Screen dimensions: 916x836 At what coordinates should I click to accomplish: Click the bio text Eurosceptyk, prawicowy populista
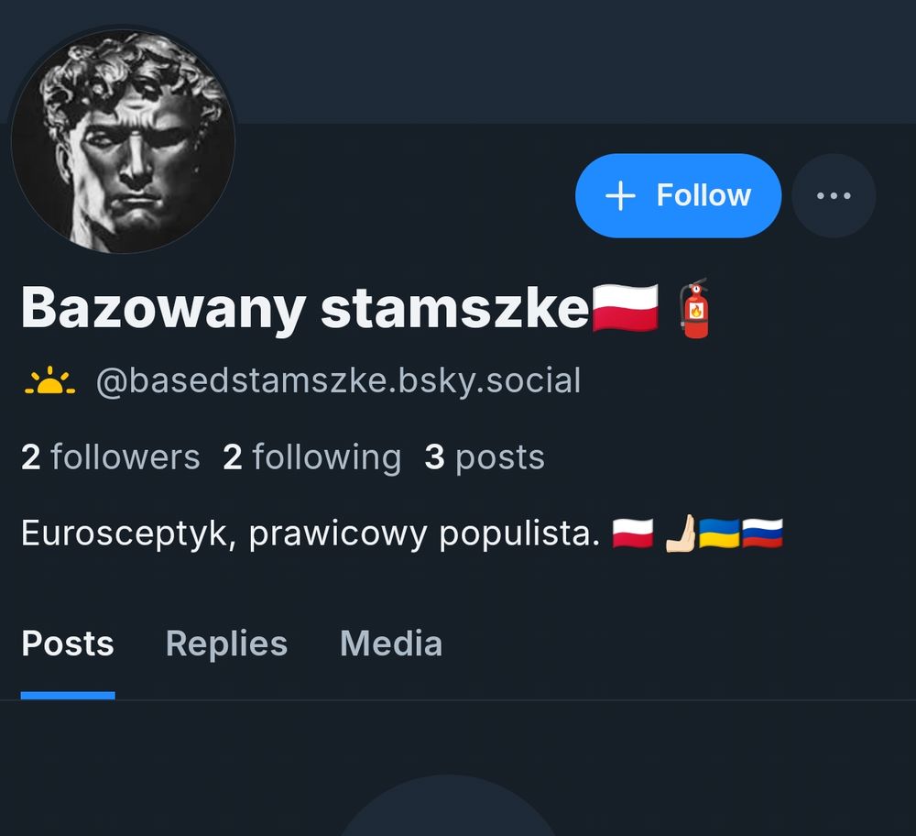(x=311, y=533)
